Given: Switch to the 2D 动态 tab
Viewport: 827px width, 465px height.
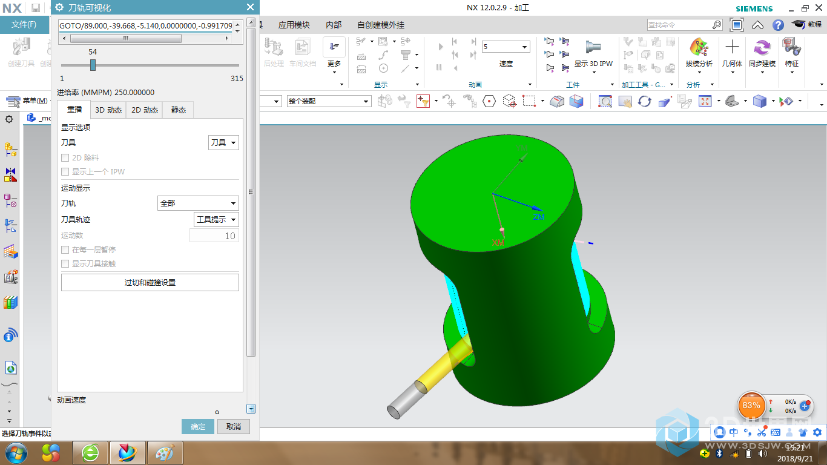Looking at the screenshot, I should pyautogui.click(x=145, y=110).
